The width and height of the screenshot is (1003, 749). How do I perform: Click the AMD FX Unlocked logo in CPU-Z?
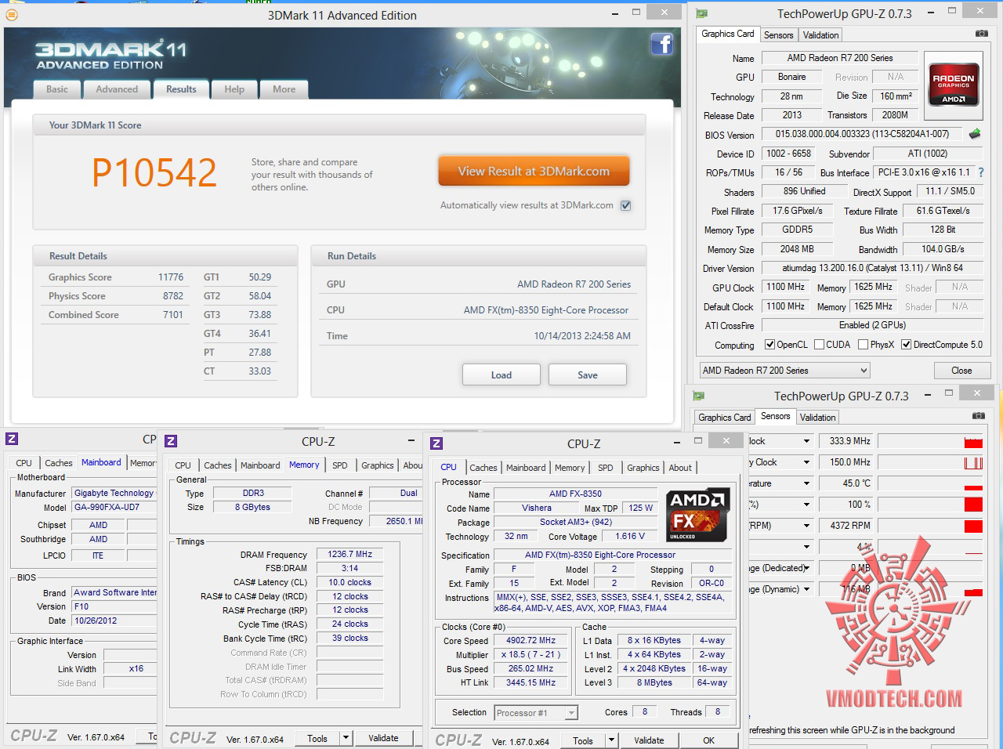(697, 516)
